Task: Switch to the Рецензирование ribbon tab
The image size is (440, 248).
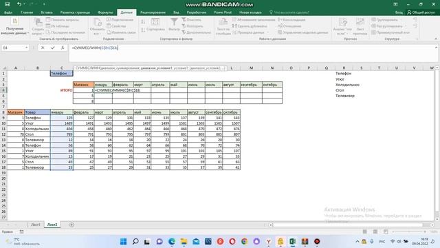Action: click(x=153, y=12)
